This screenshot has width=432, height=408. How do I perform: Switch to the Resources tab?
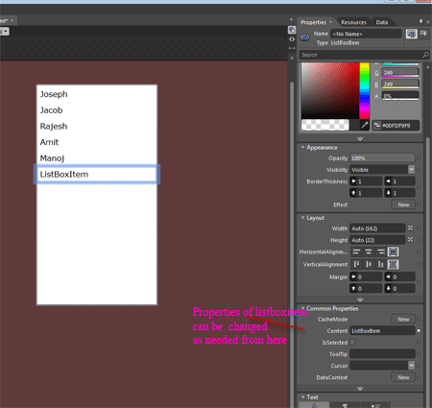point(353,22)
